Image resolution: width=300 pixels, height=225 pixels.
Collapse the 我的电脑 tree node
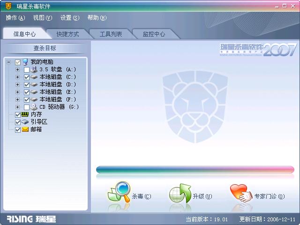(8, 62)
